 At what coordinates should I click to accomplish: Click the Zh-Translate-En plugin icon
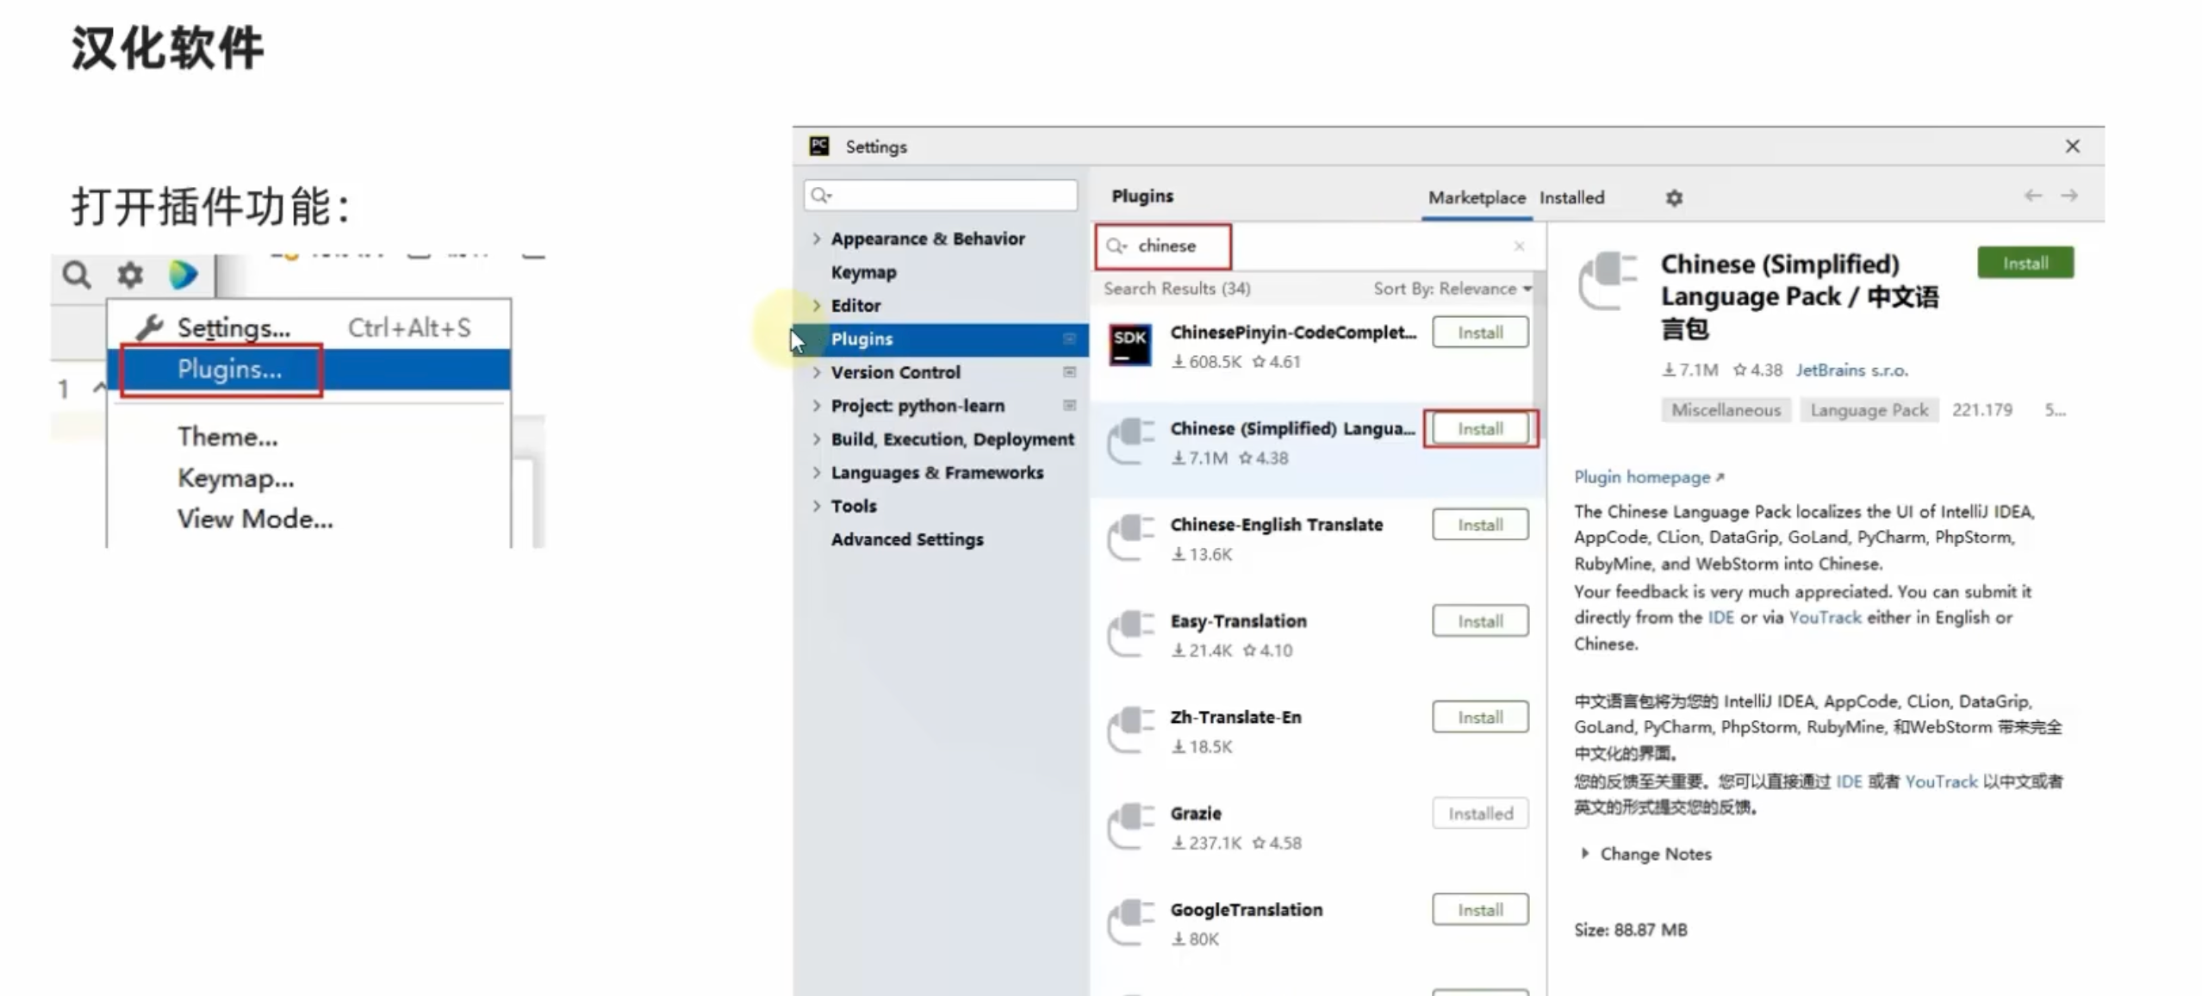1129,731
